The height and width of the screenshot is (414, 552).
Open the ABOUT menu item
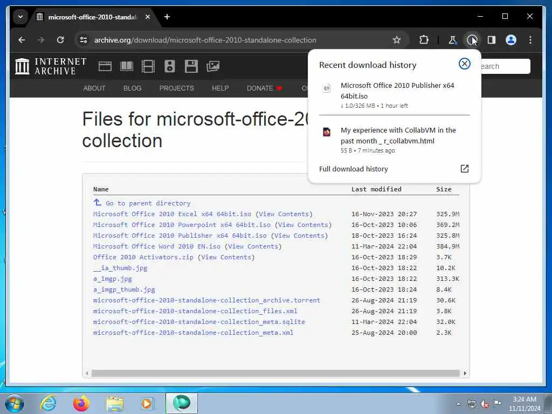(x=94, y=88)
